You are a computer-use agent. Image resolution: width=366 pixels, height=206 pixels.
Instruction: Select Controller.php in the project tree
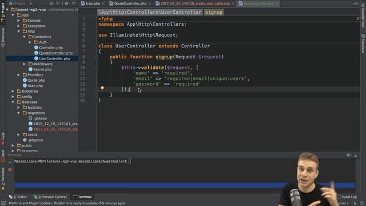49,47
